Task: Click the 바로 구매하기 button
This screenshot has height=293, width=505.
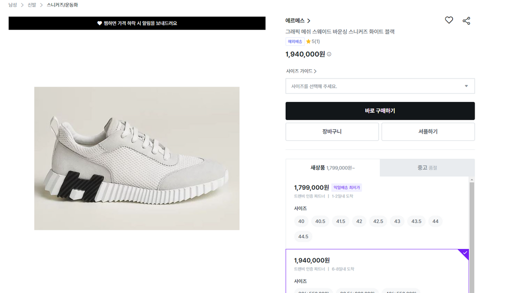Action: (x=380, y=111)
